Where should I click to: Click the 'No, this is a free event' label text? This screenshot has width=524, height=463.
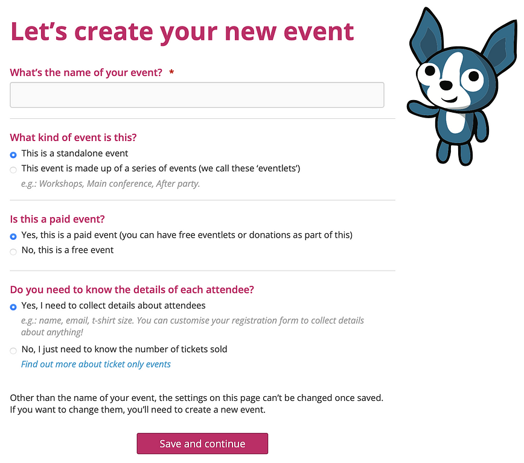point(68,250)
